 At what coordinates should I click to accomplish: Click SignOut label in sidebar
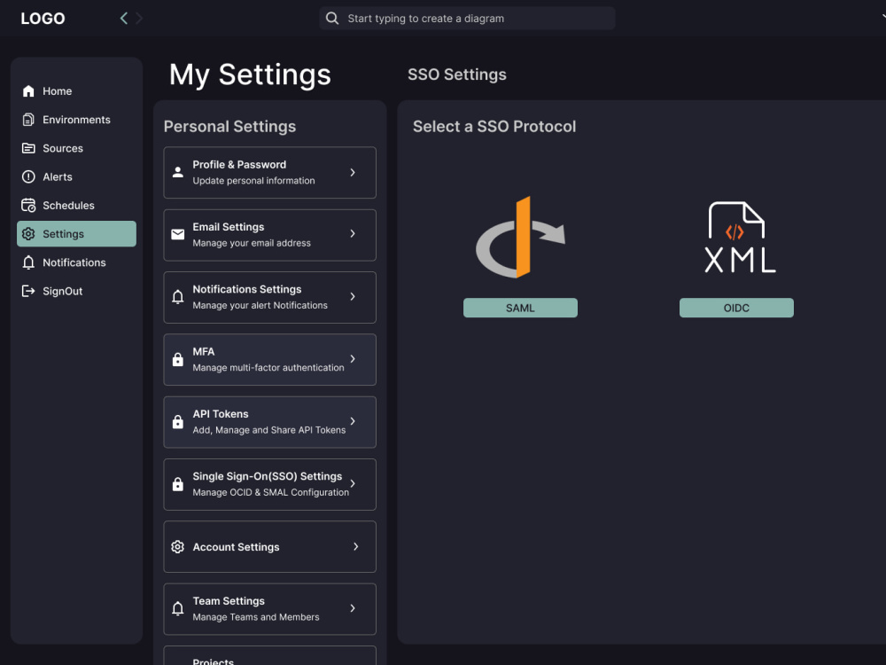(63, 291)
